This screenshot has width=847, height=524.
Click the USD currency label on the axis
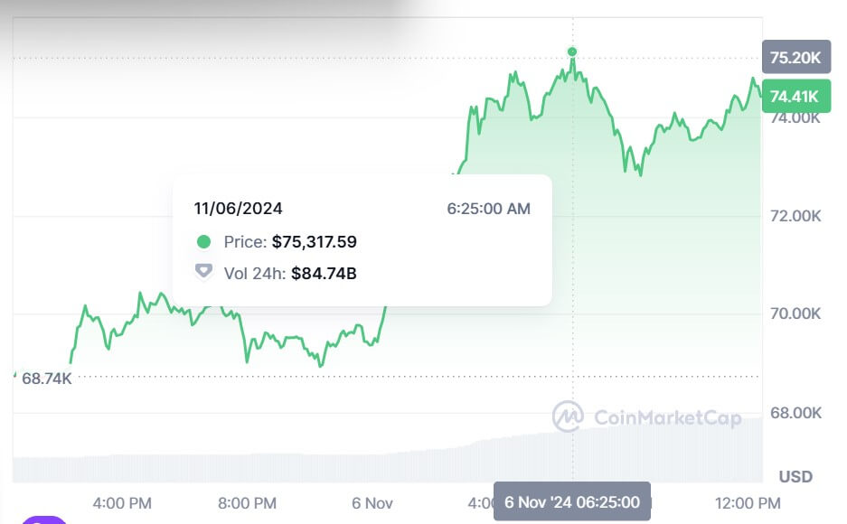(795, 476)
